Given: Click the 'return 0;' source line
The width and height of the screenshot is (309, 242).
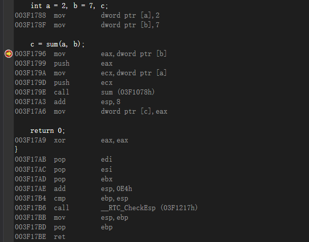Looking at the screenshot, I should 48,130.
